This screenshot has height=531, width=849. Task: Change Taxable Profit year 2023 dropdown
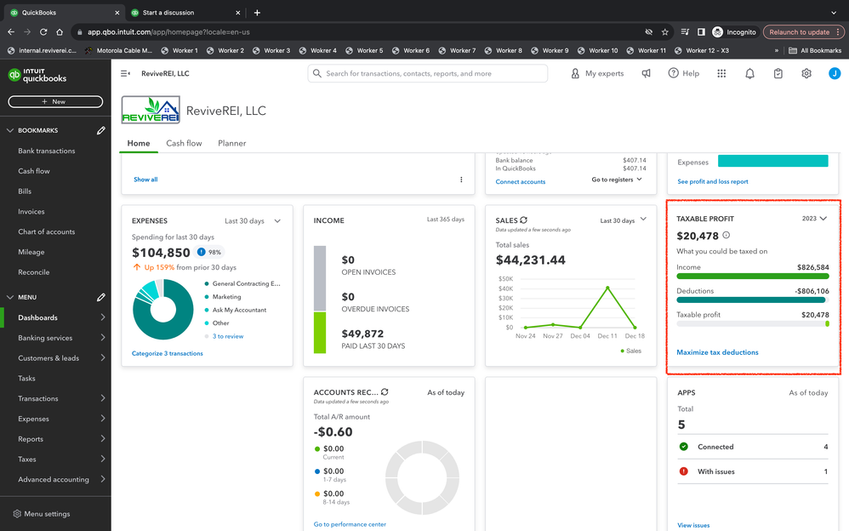point(814,219)
